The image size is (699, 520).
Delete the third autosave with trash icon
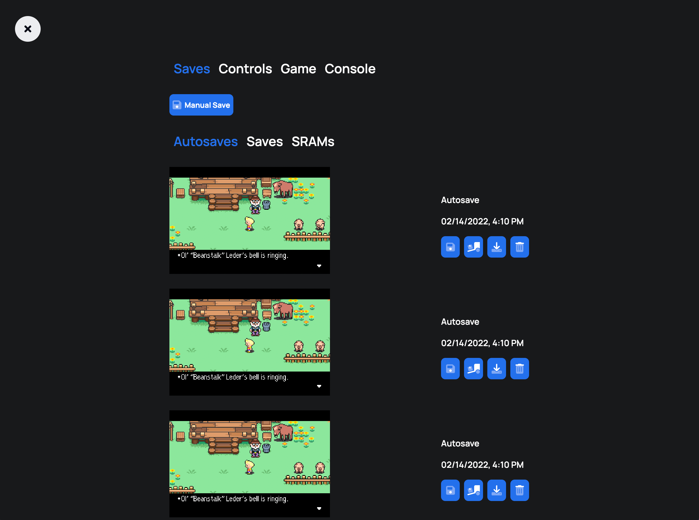point(519,490)
